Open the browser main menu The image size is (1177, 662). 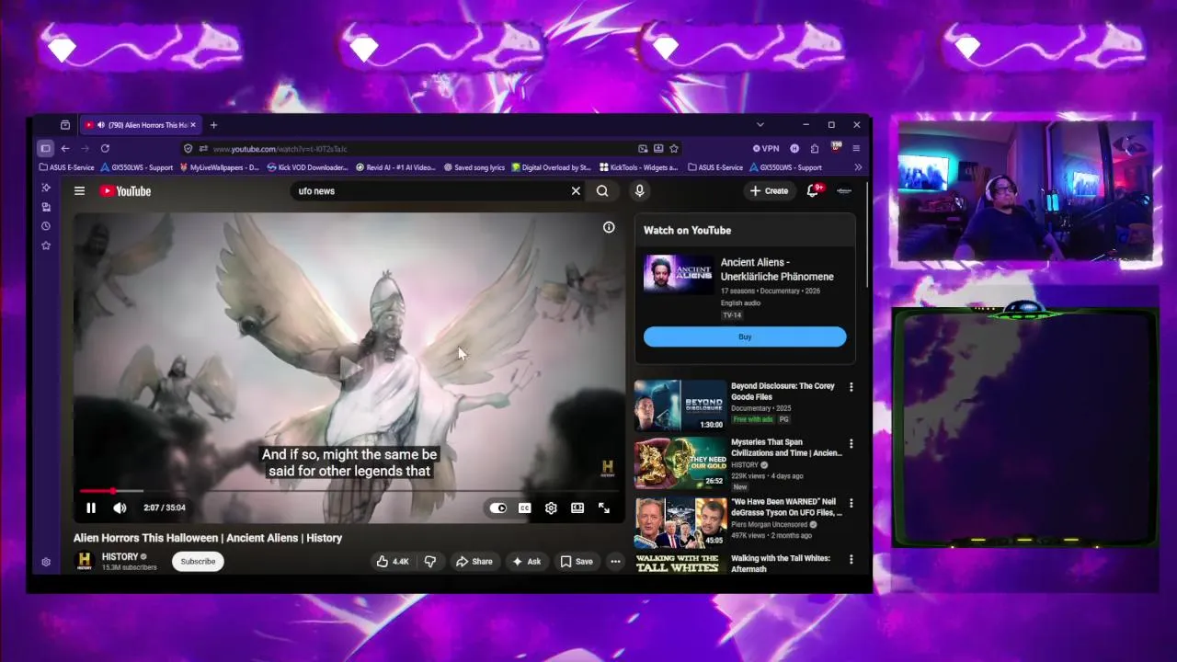pyautogui.click(x=856, y=148)
